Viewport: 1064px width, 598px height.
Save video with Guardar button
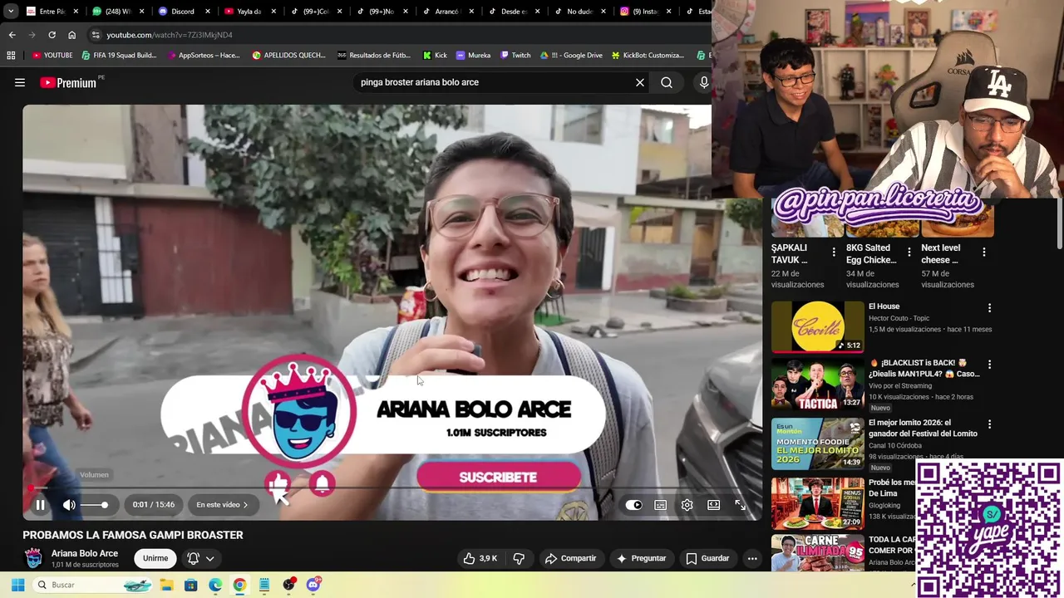(707, 558)
